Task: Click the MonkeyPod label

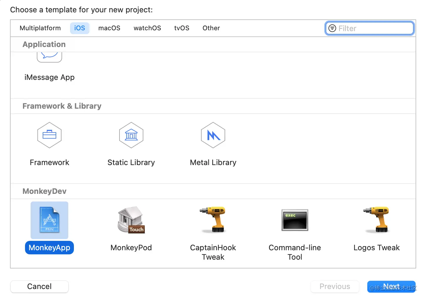Action: pyautogui.click(x=131, y=248)
